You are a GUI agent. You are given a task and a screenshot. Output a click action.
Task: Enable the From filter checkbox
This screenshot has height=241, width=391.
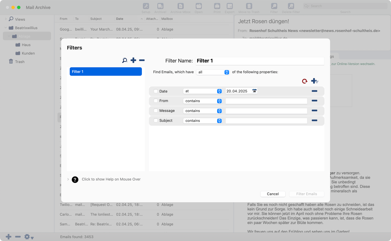(x=156, y=101)
